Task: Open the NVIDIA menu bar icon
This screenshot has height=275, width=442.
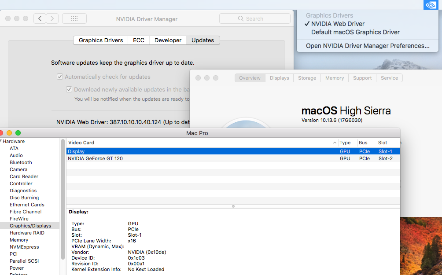Action: (x=431, y=5)
